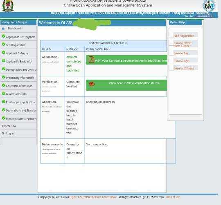Select Appeal Now in navigation
The width and height of the screenshot is (221, 205).
(9, 126)
